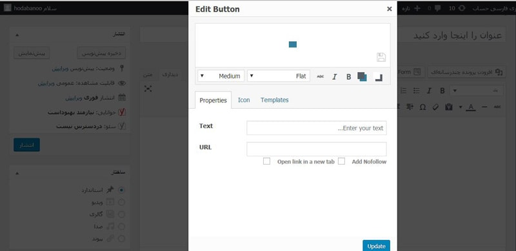Click the Update button
Image resolution: width=516 pixels, height=251 pixels.
(x=377, y=246)
